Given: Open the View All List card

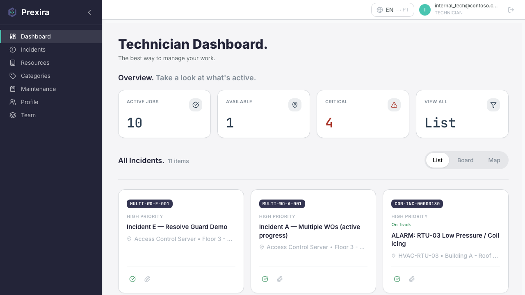Looking at the screenshot, I should (462, 114).
